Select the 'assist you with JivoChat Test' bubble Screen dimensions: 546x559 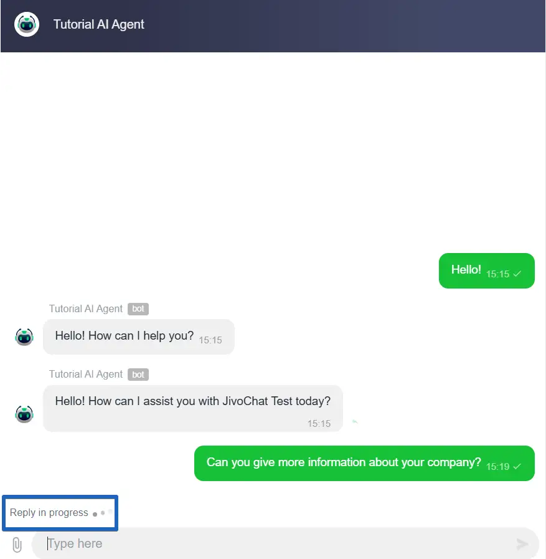click(192, 408)
